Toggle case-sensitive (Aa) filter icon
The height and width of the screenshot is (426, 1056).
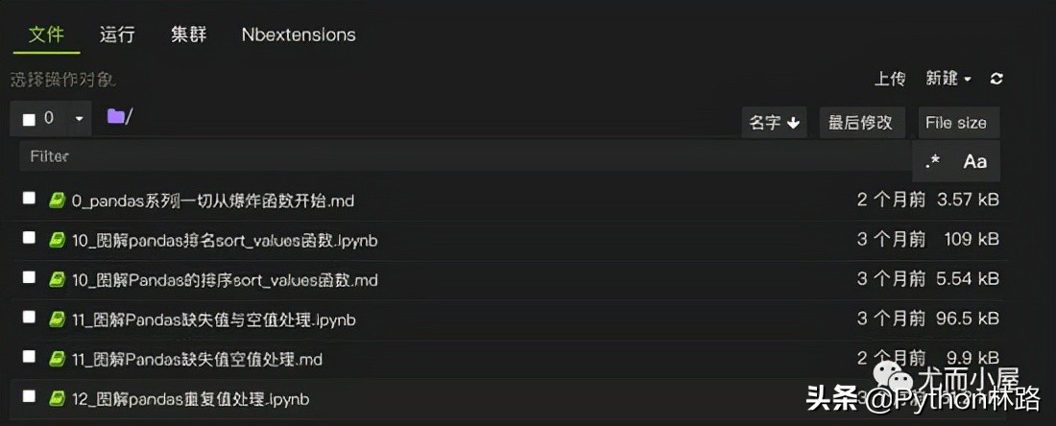tap(974, 161)
